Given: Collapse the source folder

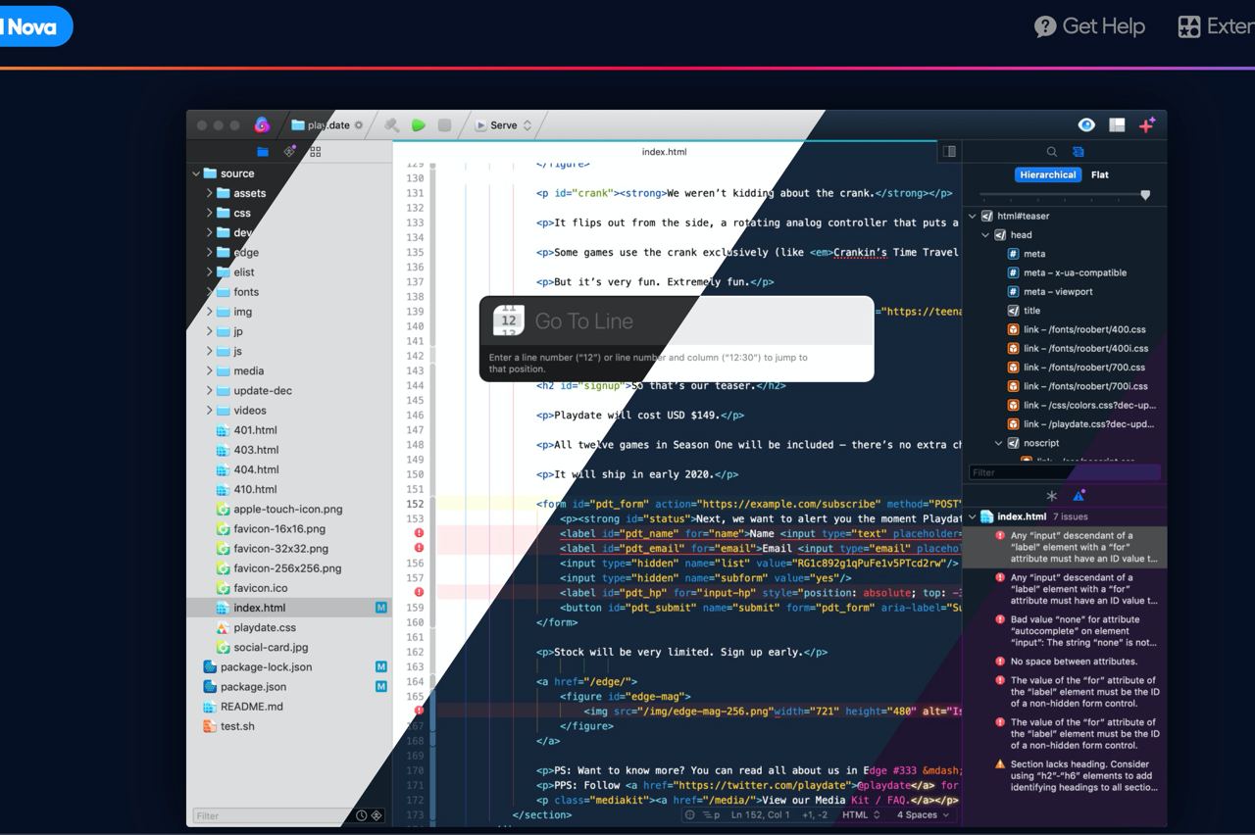Looking at the screenshot, I should (x=196, y=173).
